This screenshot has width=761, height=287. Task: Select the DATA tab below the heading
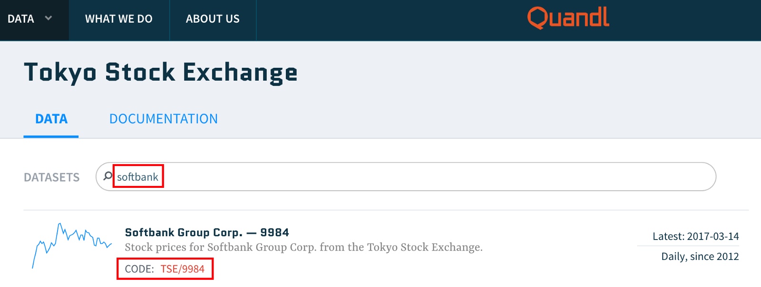click(51, 119)
